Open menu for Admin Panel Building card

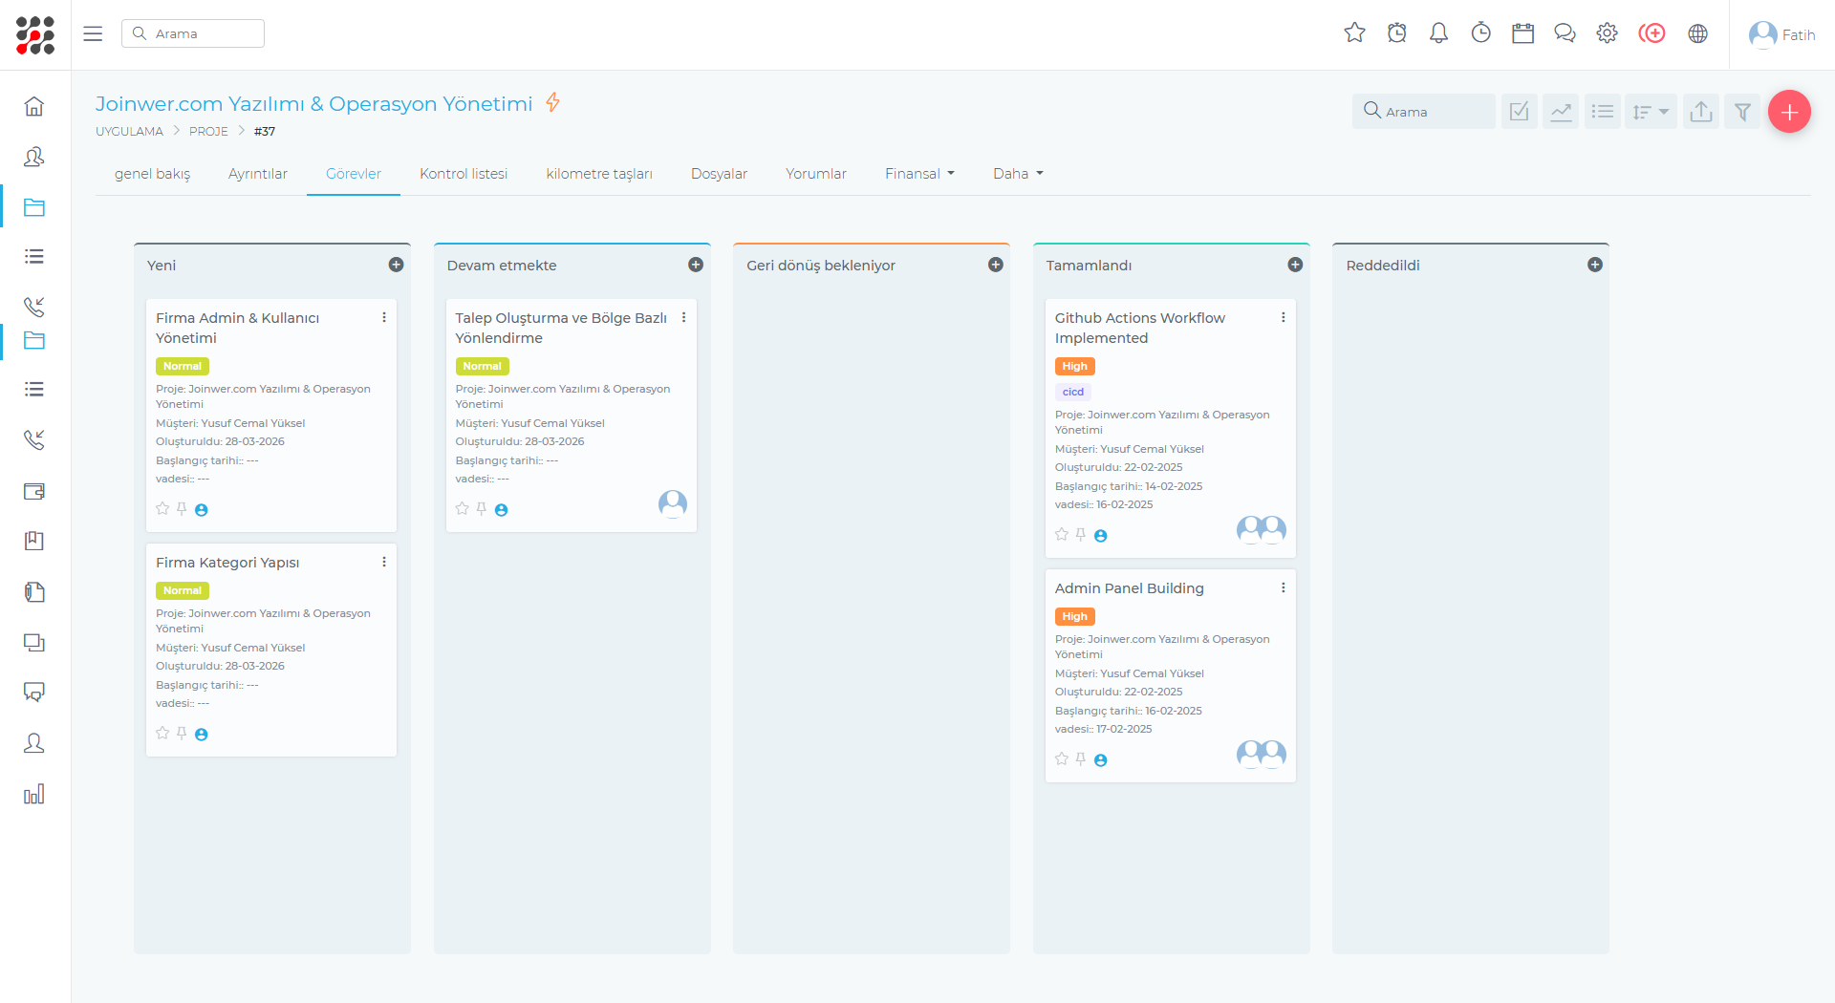(x=1284, y=587)
